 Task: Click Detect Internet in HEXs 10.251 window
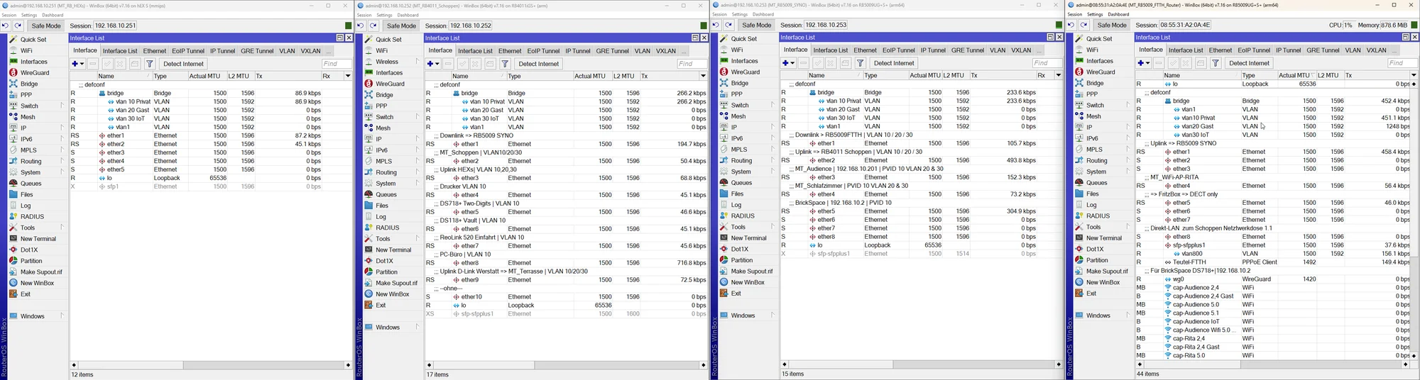pyautogui.click(x=183, y=64)
